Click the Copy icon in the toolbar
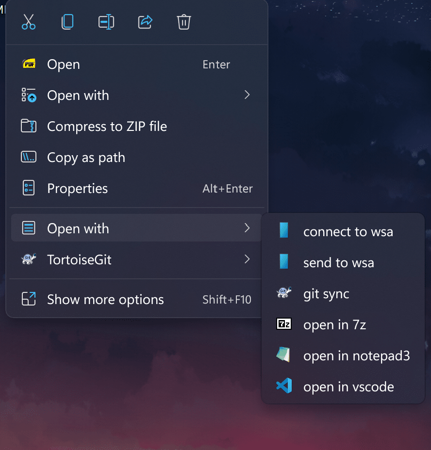 pos(67,22)
